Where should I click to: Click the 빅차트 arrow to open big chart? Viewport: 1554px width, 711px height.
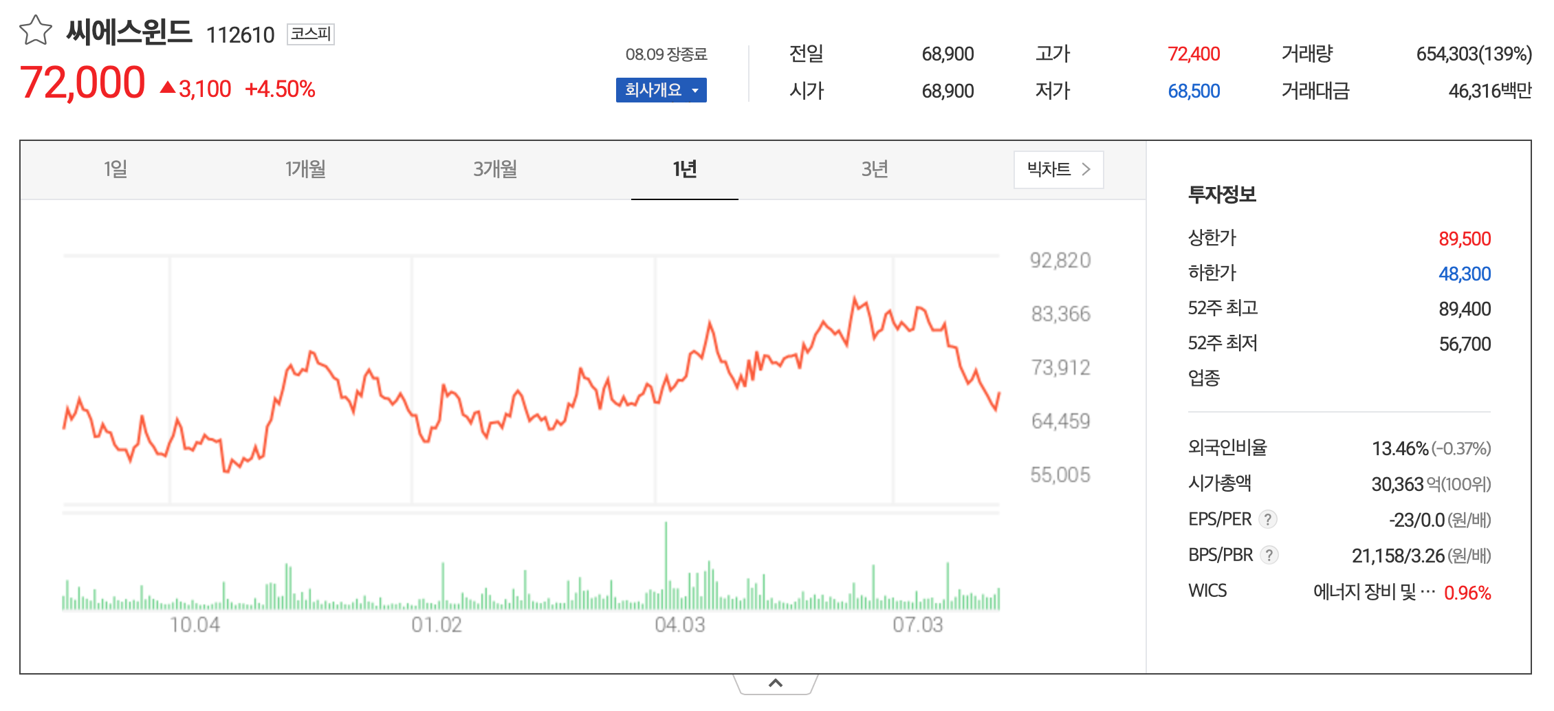click(x=1088, y=170)
